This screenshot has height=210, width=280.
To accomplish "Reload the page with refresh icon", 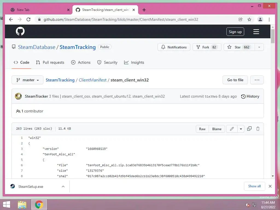I will (x=28, y=19).
